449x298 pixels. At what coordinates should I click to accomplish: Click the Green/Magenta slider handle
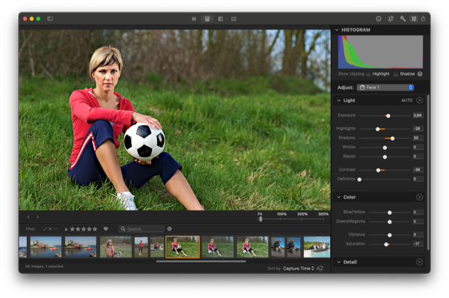pyautogui.click(x=389, y=222)
